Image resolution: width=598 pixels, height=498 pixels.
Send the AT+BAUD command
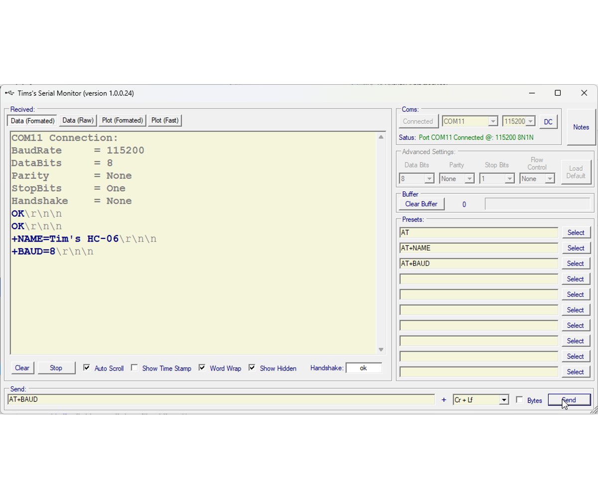[569, 399]
